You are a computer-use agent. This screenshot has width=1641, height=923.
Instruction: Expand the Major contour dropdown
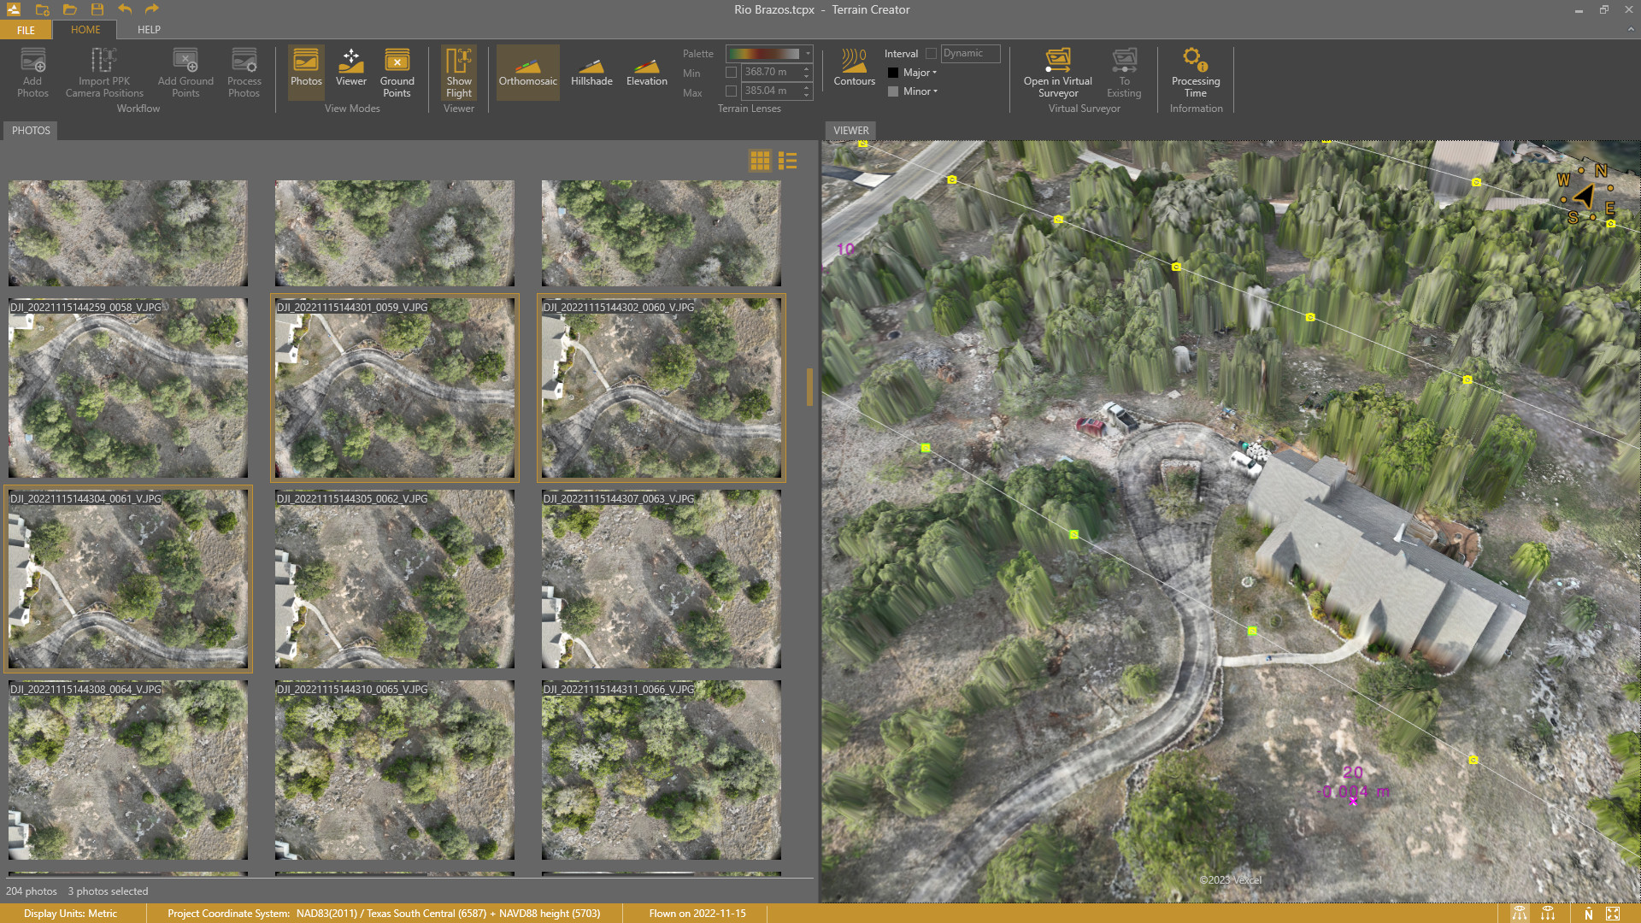(934, 73)
